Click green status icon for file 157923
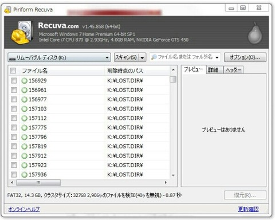Image resolution: width=275 pixels, height=220 pixels. [x=24, y=165]
